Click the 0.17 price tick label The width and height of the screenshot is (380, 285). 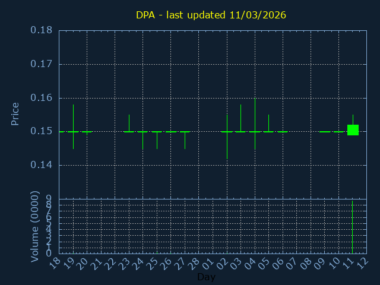point(40,64)
